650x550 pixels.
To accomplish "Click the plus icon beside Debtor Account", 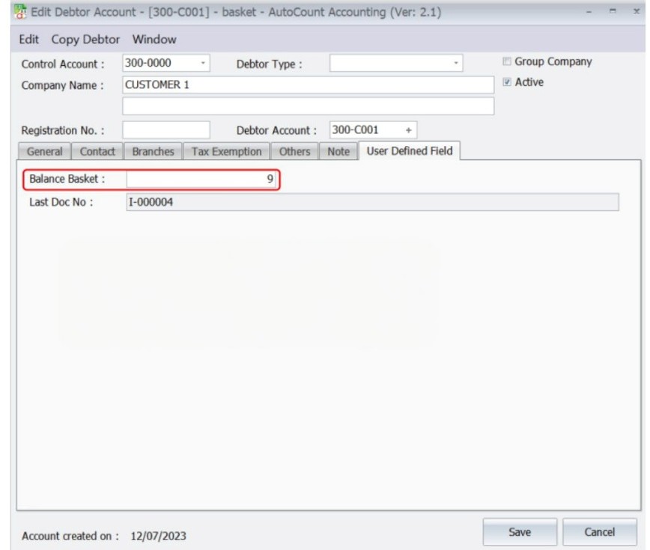I will coord(408,129).
